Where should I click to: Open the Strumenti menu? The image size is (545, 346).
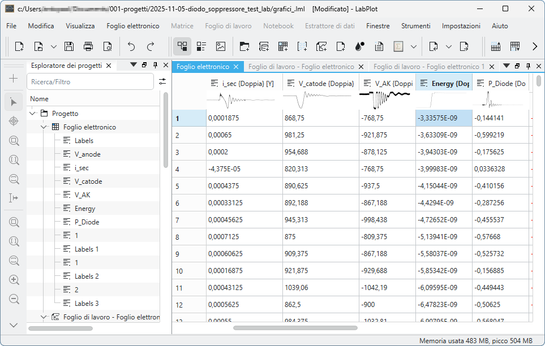coord(415,26)
